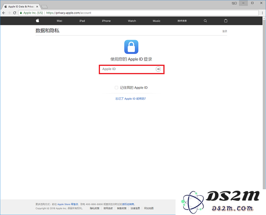Click the arrow button in Apple ID field
The width and height of the screenshot is (266, 215).
tap(158, 69)
